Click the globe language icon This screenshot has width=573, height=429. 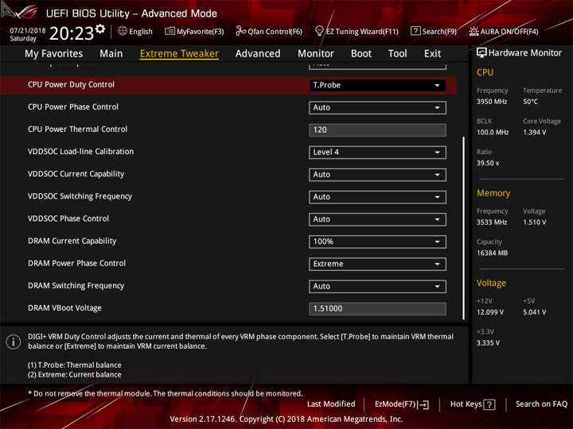click(x=123, y=31)
